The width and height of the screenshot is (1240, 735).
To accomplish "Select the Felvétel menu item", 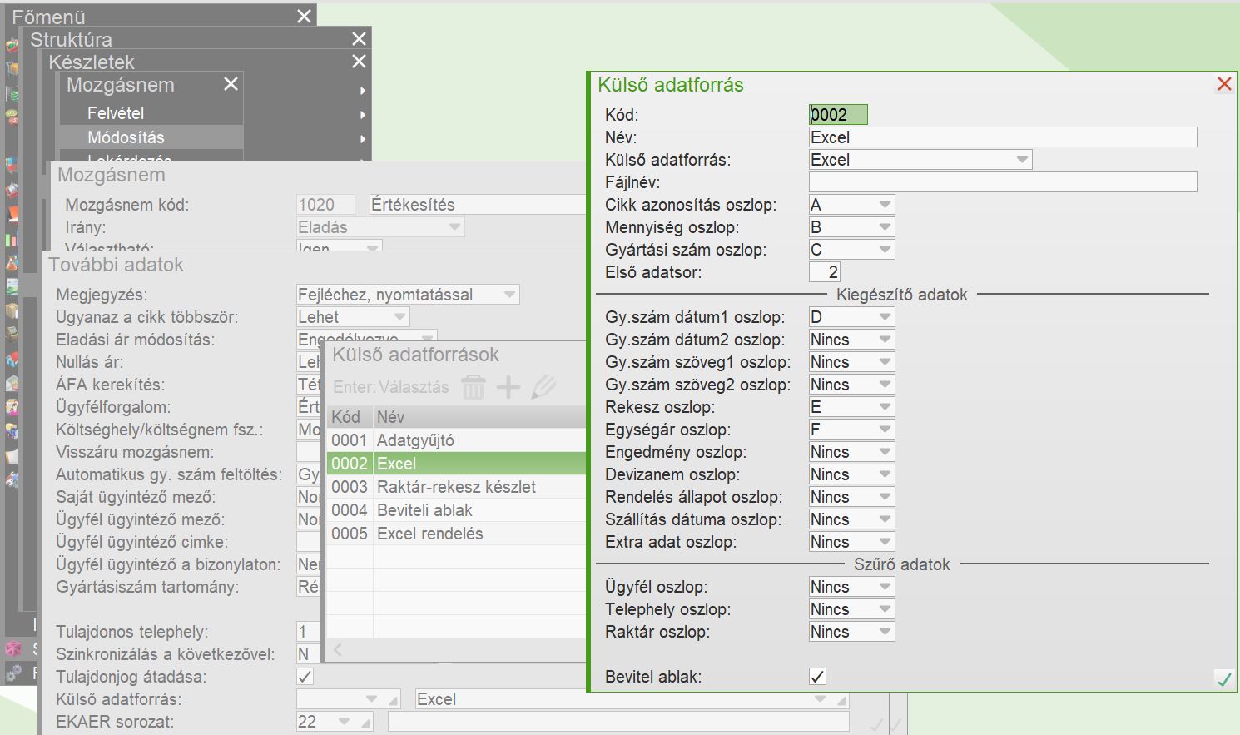I will (116, 113).
